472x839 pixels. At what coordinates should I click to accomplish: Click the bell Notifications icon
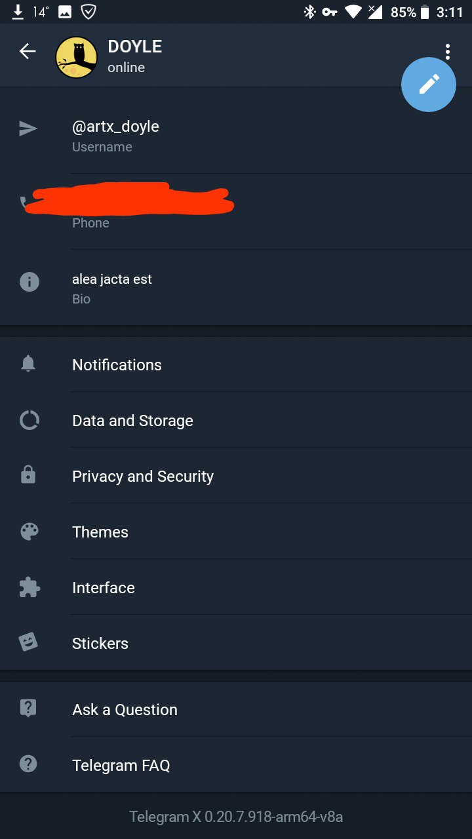(28, 364)
